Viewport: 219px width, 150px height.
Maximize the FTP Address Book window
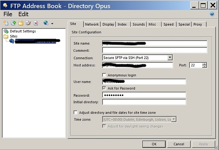point(203,6)
